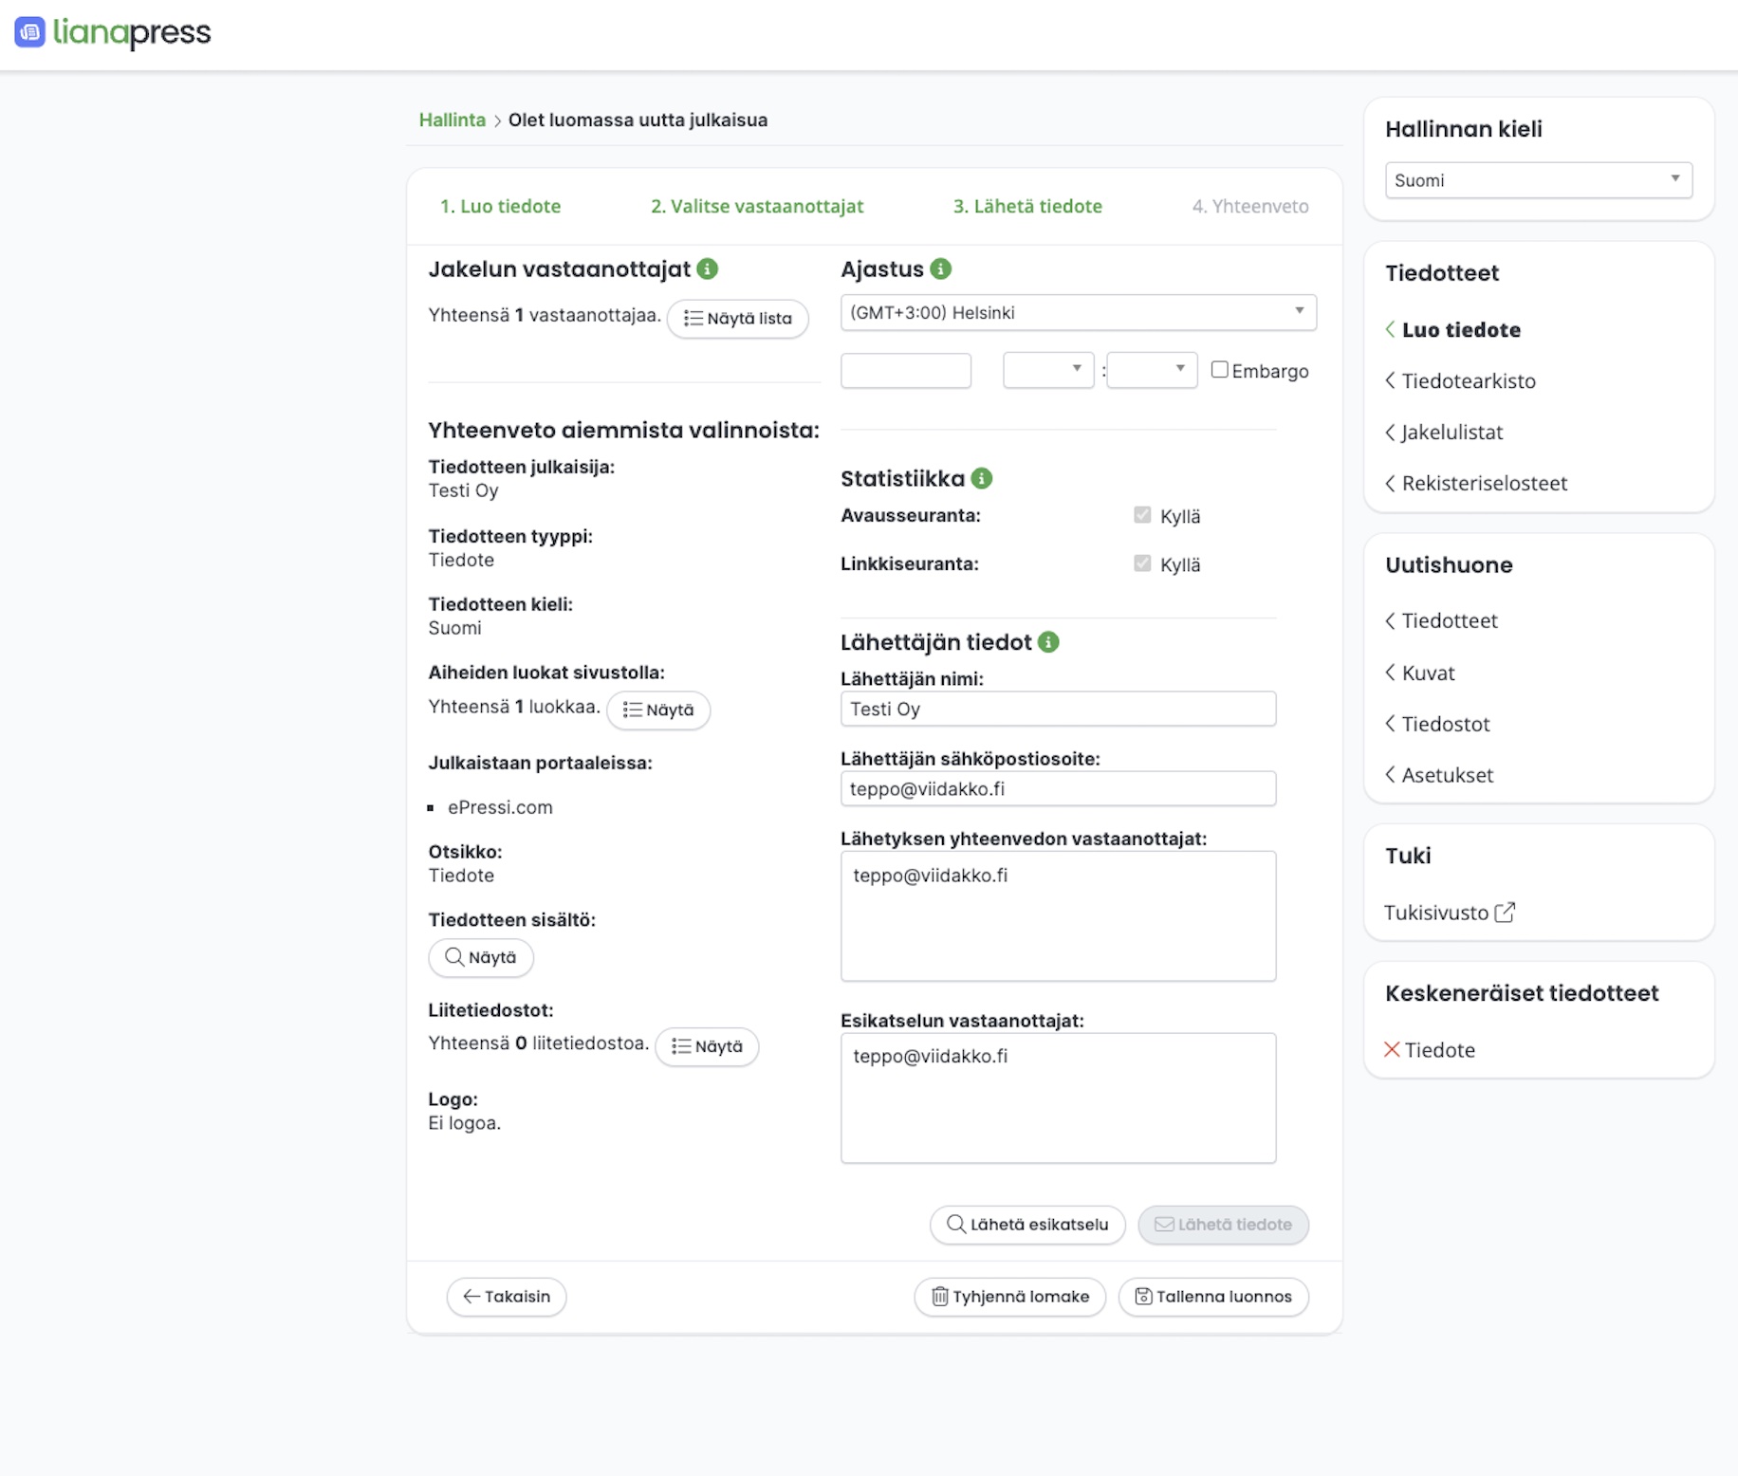This screenshot has height=1476, width=1738.
Task: Click Näytä under Tiedotteen sisältö
Action: coord(481,957)
